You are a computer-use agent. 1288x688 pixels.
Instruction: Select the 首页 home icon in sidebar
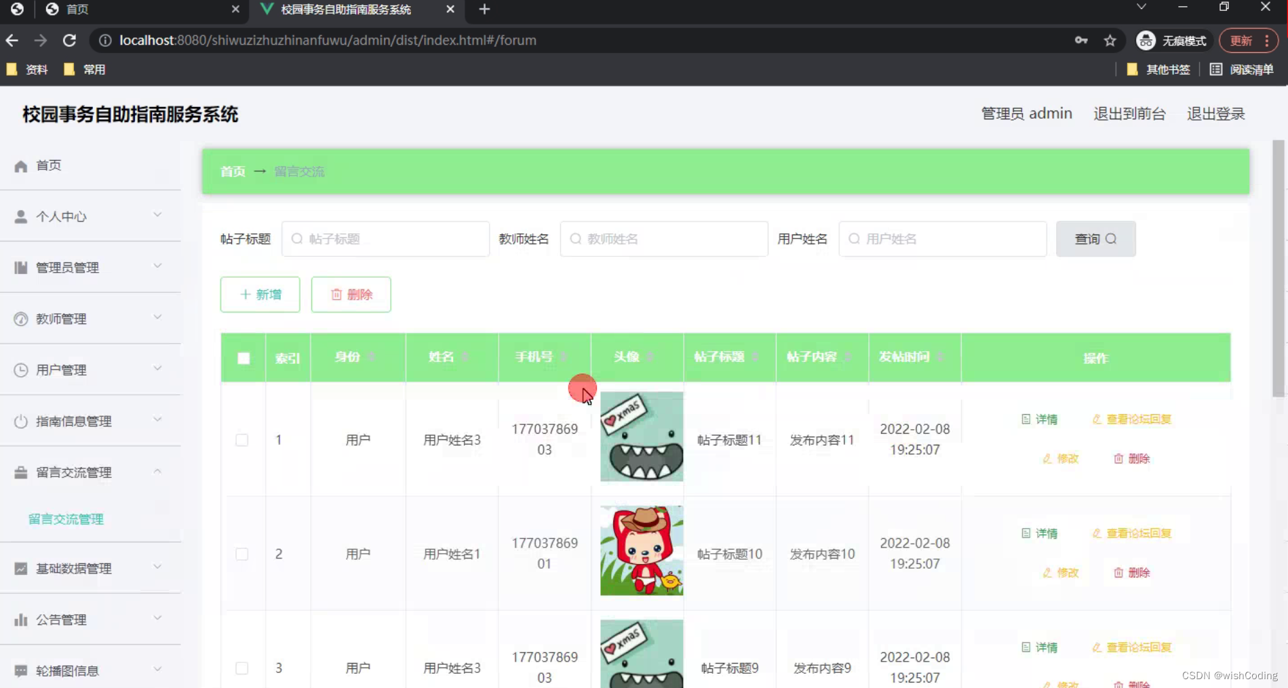tap(20, 165)
